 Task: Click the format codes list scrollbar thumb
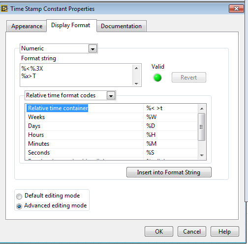202,127
